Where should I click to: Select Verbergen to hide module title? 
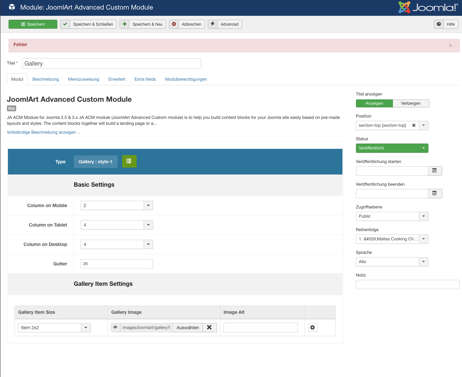click(x=411, y=103)
